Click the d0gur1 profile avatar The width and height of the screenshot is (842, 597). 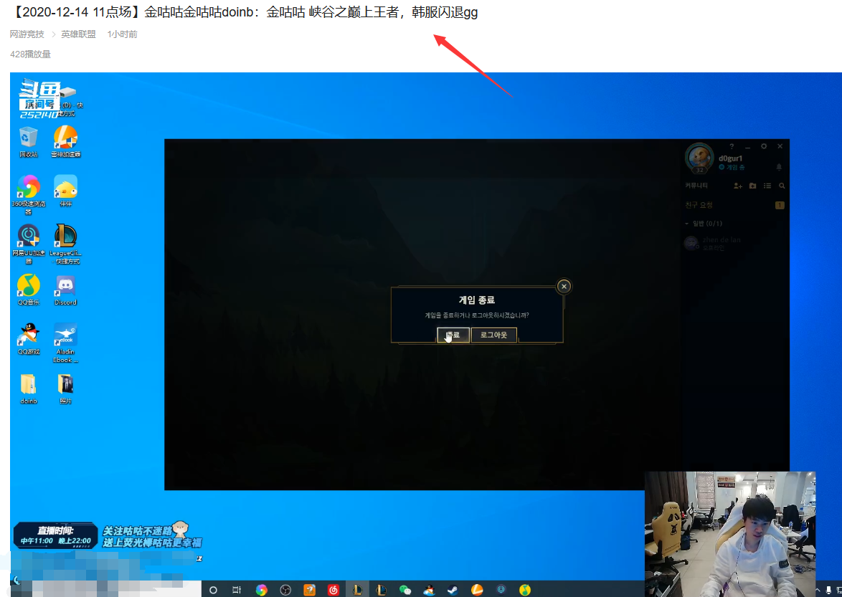[x=699, y=158]
